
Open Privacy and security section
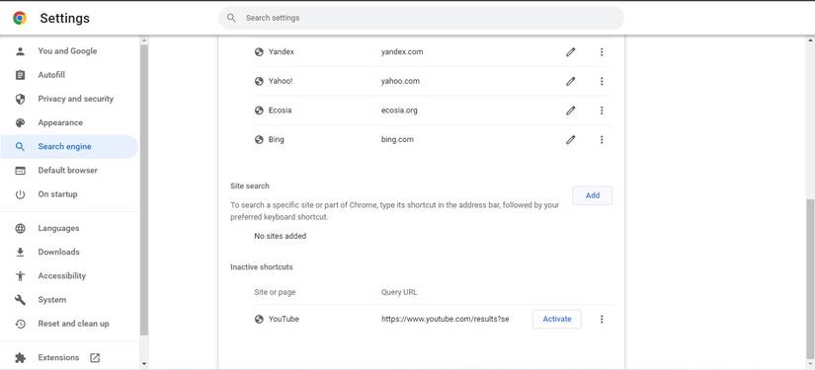[69, 99]
